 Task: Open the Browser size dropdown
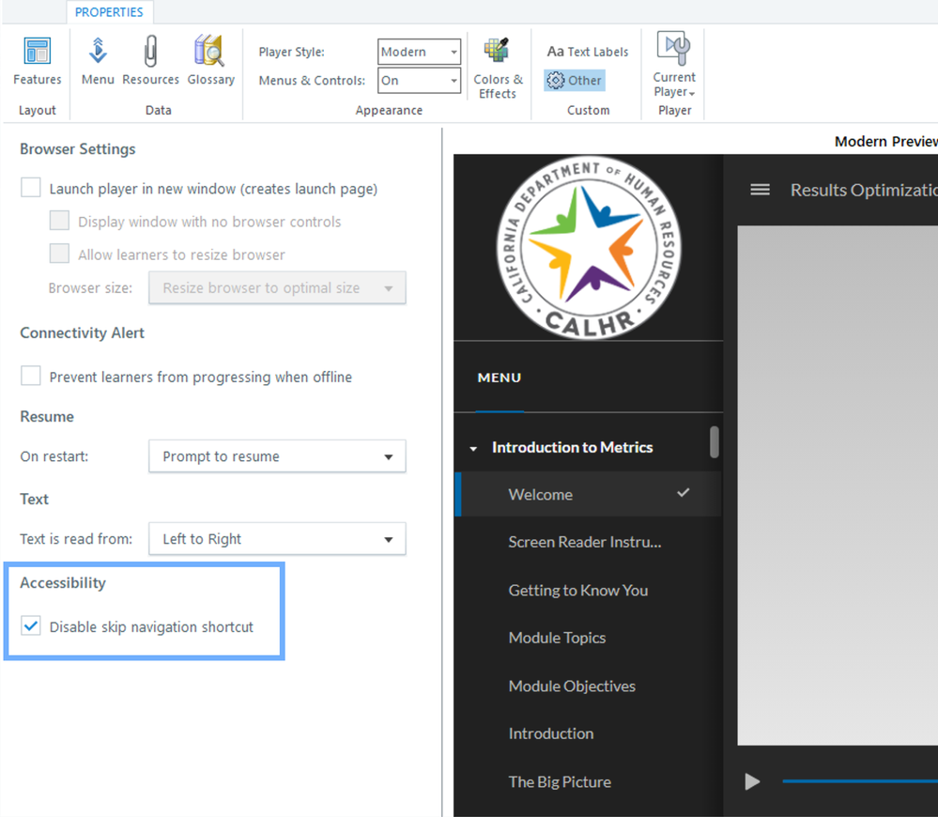[x=277, y=287]
